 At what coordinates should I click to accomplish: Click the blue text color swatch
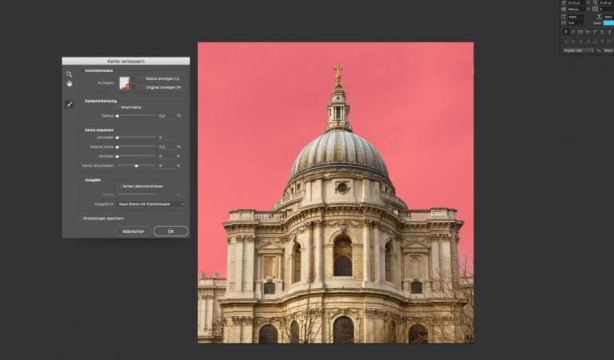coord(608,22)
